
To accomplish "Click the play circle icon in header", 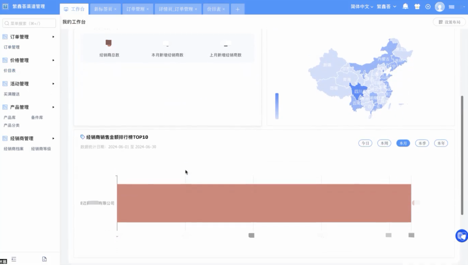I will click(x=428, y=6).
